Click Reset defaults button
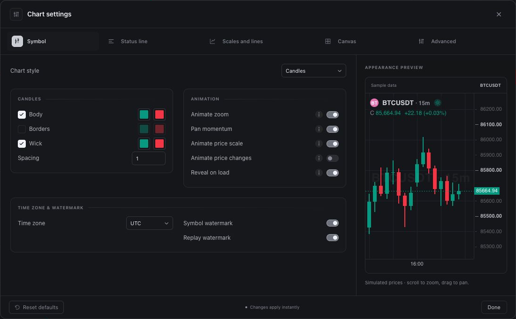This screenshot has height=319, width=516. (x=36, y=307)
